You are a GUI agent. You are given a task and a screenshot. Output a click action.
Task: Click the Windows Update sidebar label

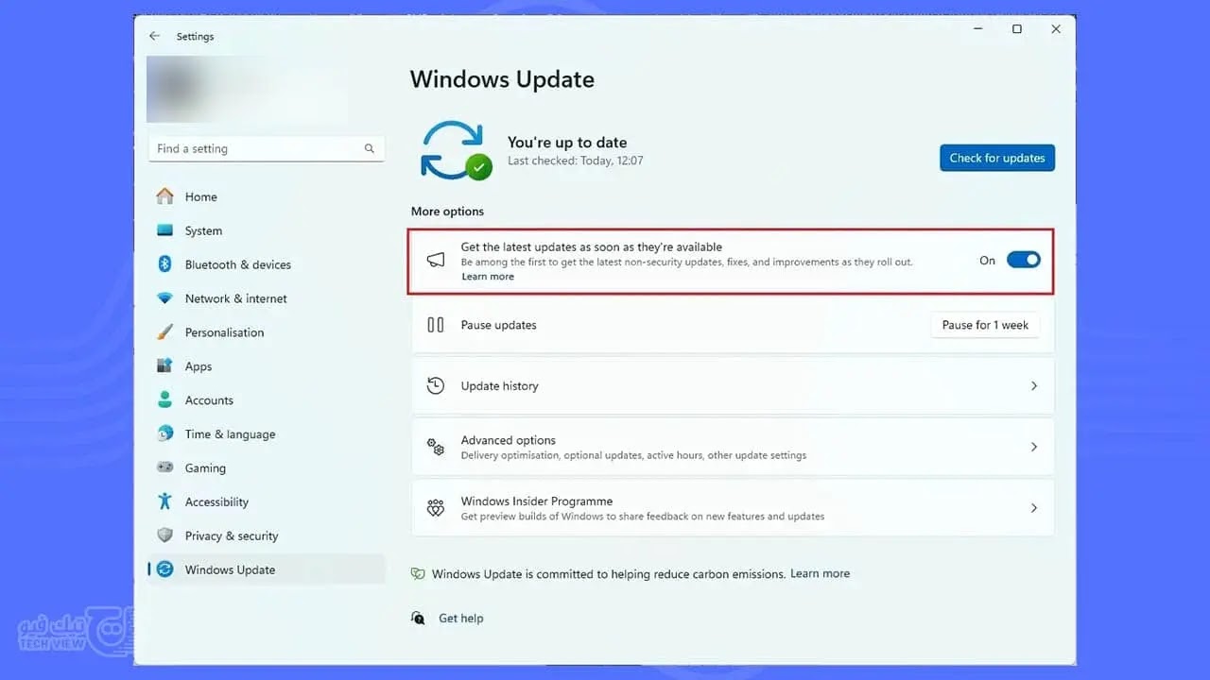click(230, 570)
